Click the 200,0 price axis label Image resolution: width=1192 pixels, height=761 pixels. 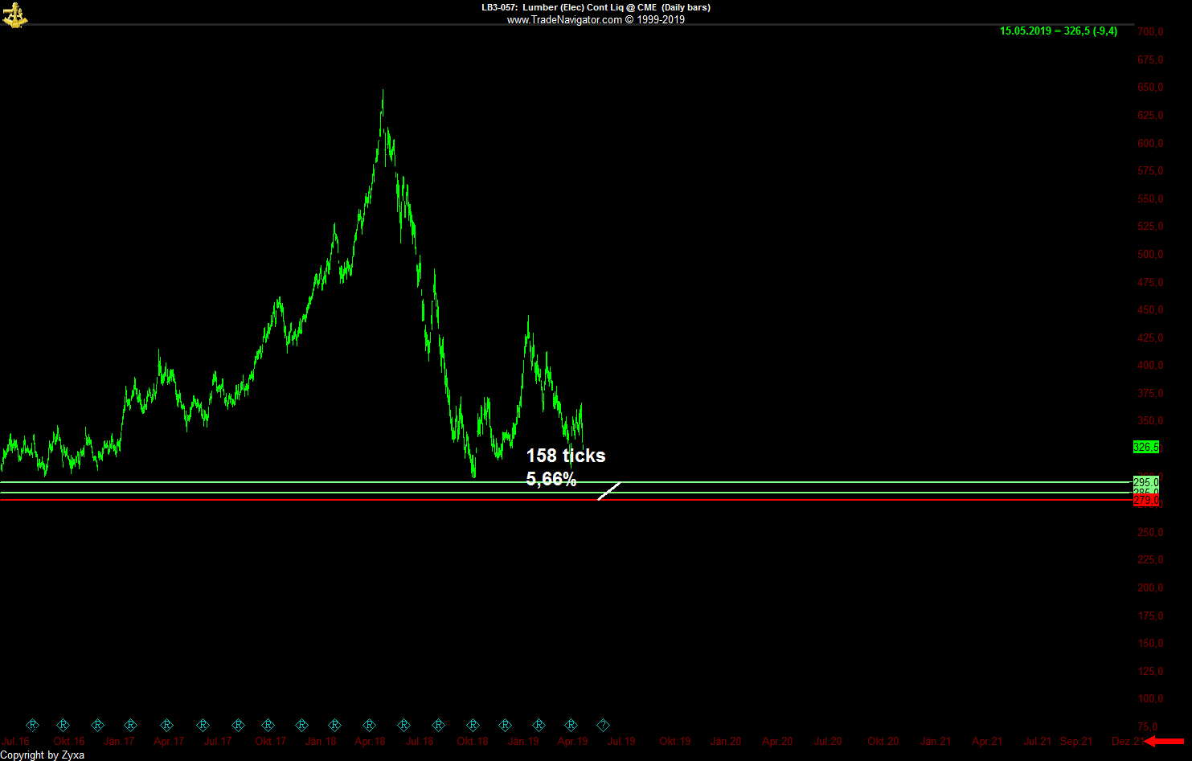(x=1150, y=587)
